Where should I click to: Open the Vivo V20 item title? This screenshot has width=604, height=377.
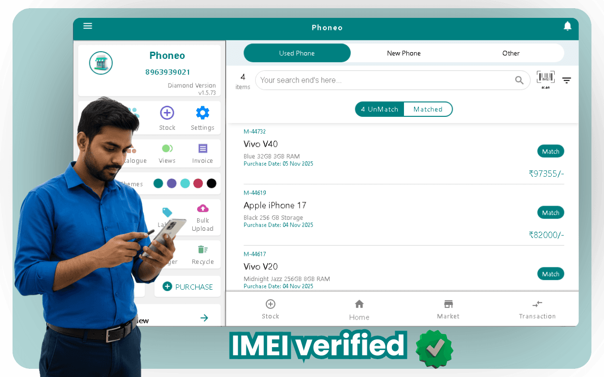click(x=260, y=266)
